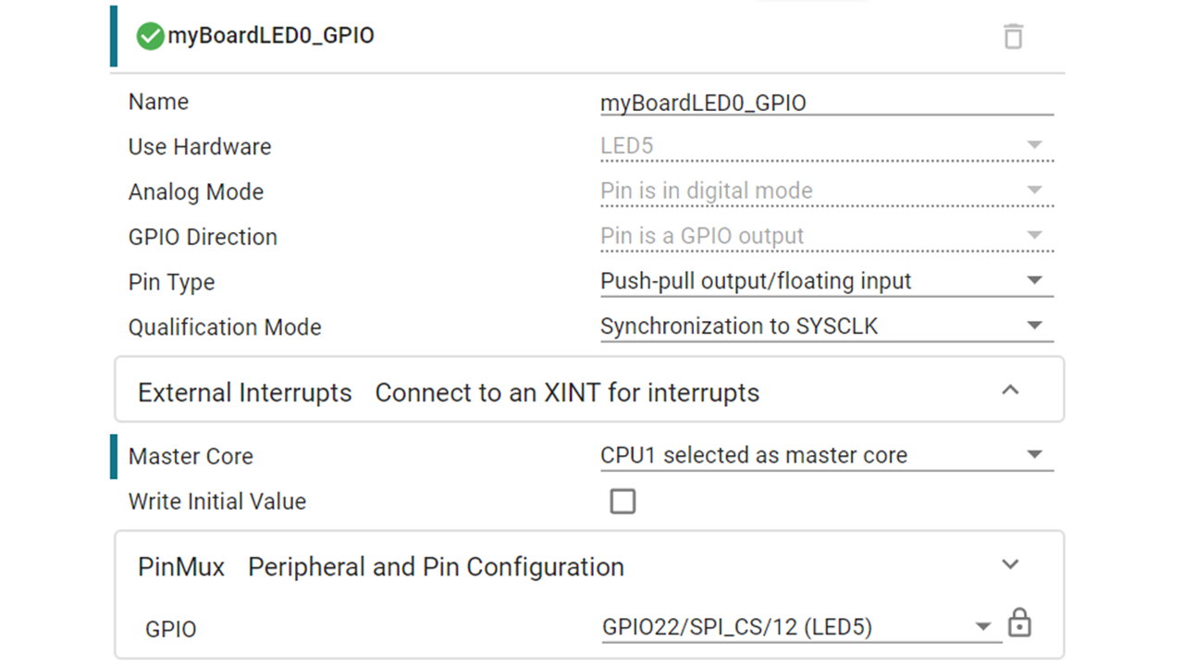Viewport: 1184px width, 666px height.
Task: Open the GPIO pin selection dropdown
Action: coord(983,626)
